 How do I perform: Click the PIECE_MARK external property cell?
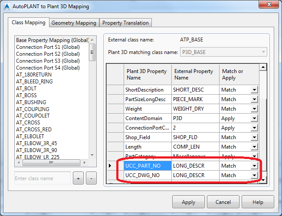coord(195,99)
